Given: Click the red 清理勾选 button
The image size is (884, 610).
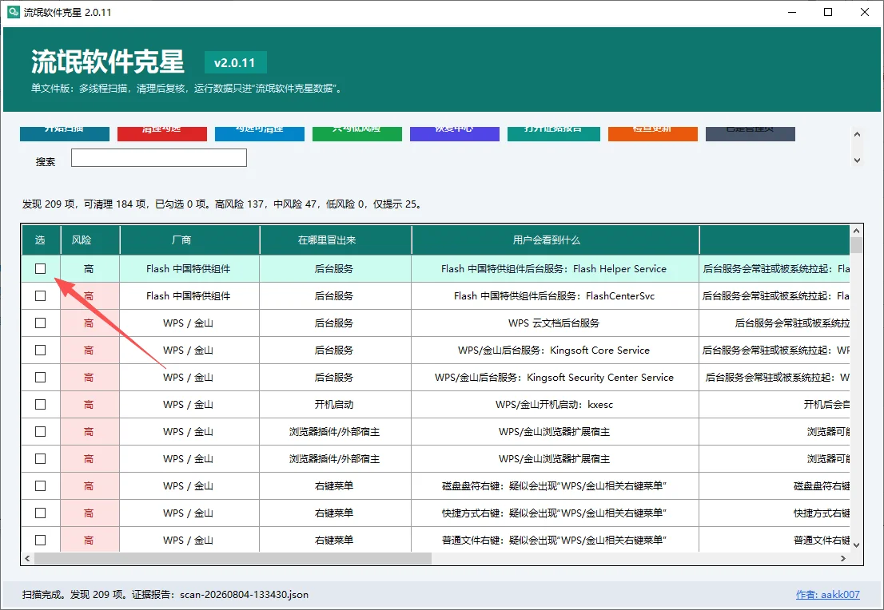Looking at the screenshot, I should [161, 133].
